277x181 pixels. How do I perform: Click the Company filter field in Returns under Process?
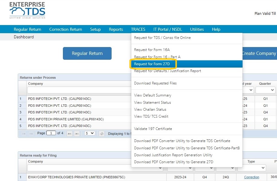tap(79, 90)
